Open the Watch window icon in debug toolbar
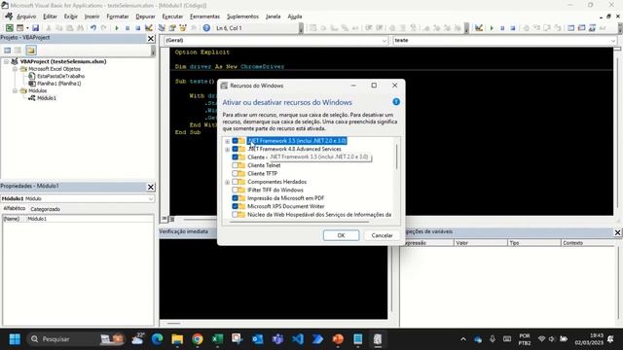Viewport: 623px width, 350px height. tap(592, 28)
